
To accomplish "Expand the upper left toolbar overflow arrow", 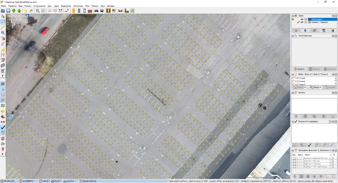I will [3, 76].
